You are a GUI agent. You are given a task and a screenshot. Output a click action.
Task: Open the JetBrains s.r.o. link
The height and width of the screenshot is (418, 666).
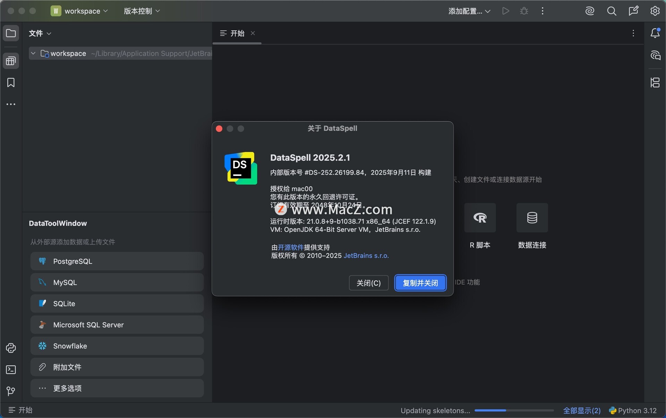point(366,256)
